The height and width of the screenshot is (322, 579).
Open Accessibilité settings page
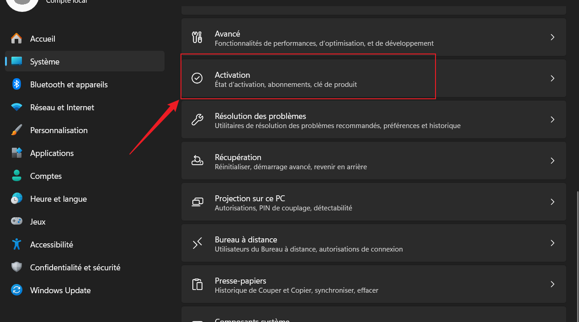[85, 244]
